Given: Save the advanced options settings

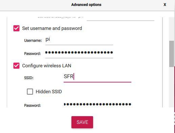Looking at the screenshot, I should [82, 122].
